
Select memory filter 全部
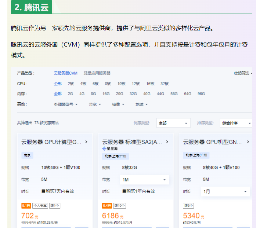pos(58,93)
